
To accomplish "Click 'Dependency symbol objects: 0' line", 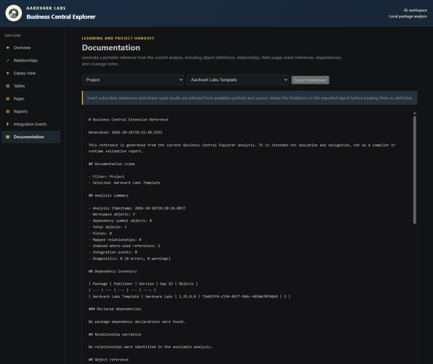I will point(120,221).
